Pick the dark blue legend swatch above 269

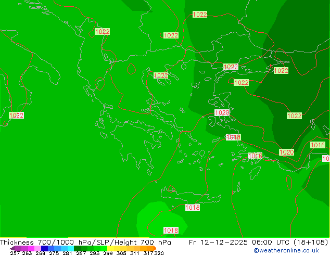(x=44, y=248)
